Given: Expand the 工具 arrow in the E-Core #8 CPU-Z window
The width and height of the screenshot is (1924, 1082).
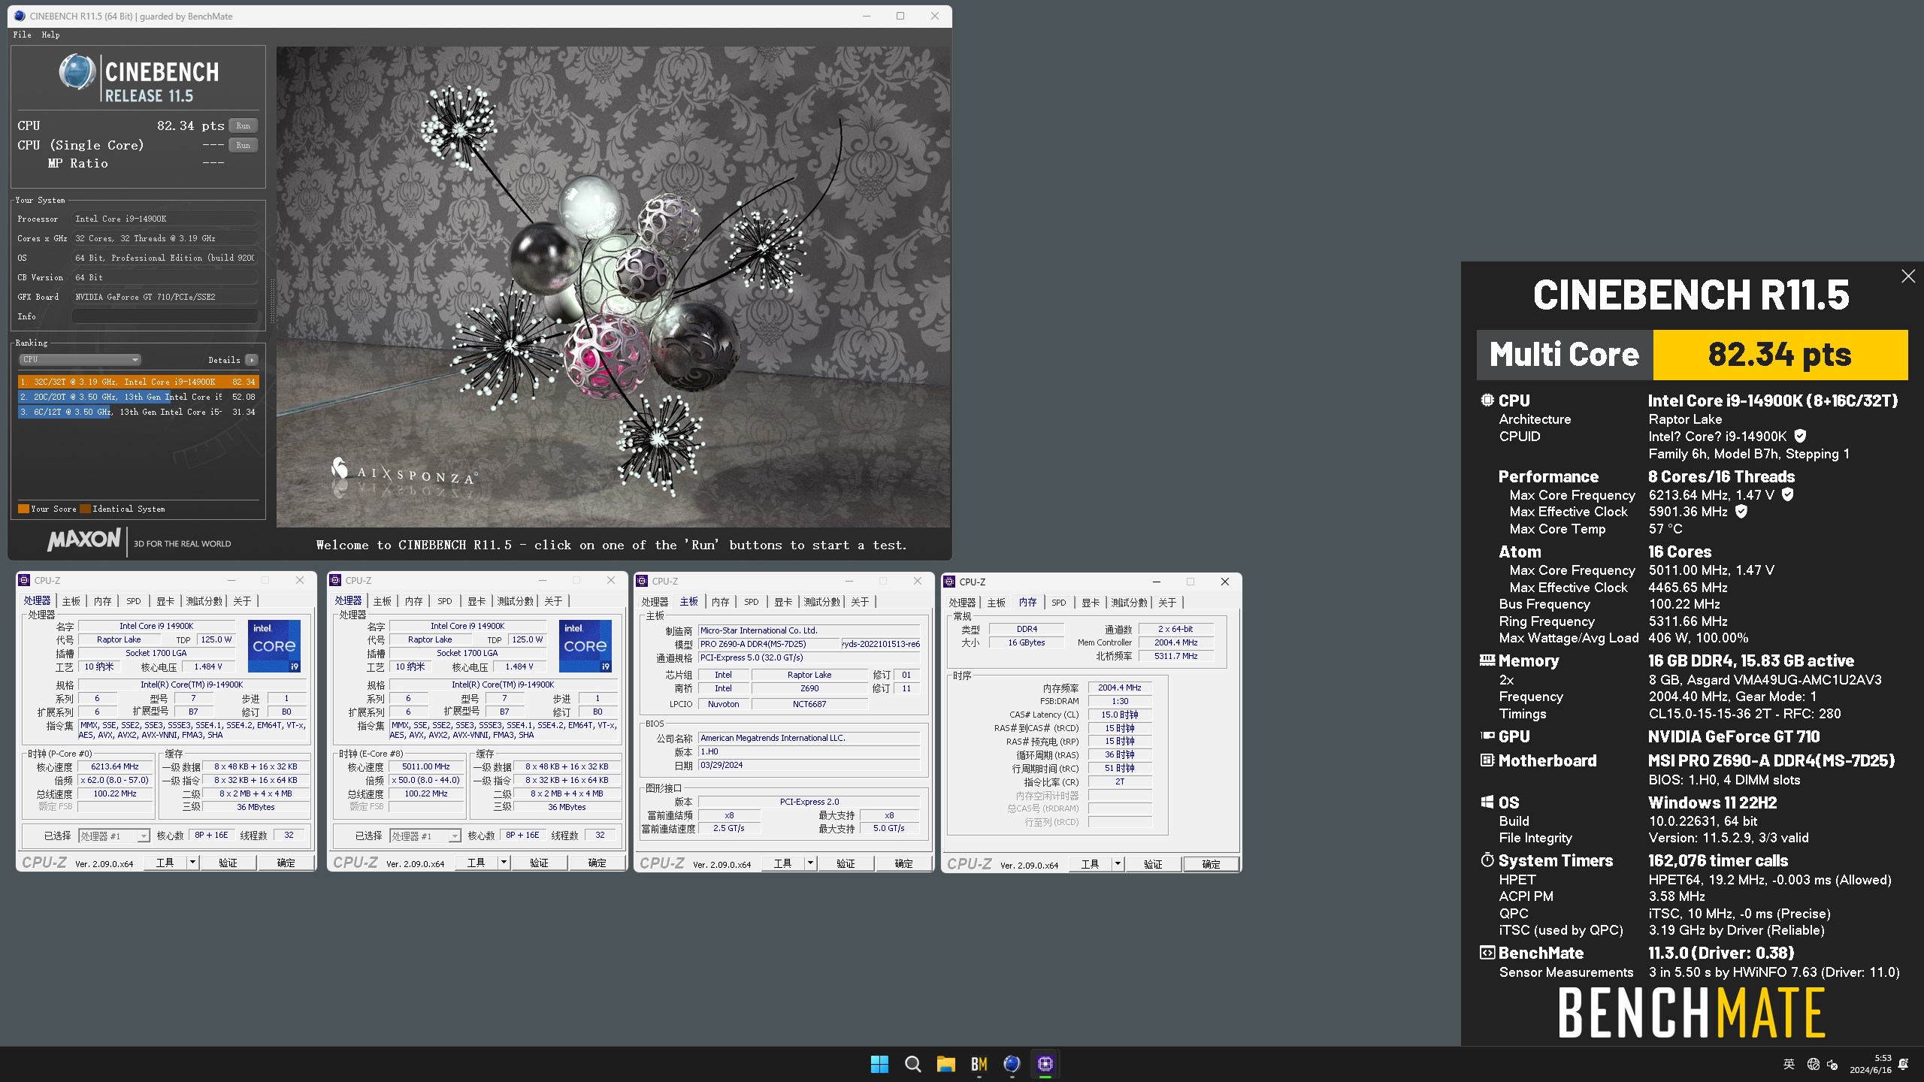Looking at the screenshot, I should (504, 863).
